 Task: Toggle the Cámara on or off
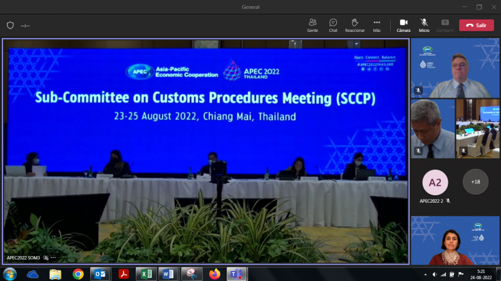(403, 25)
